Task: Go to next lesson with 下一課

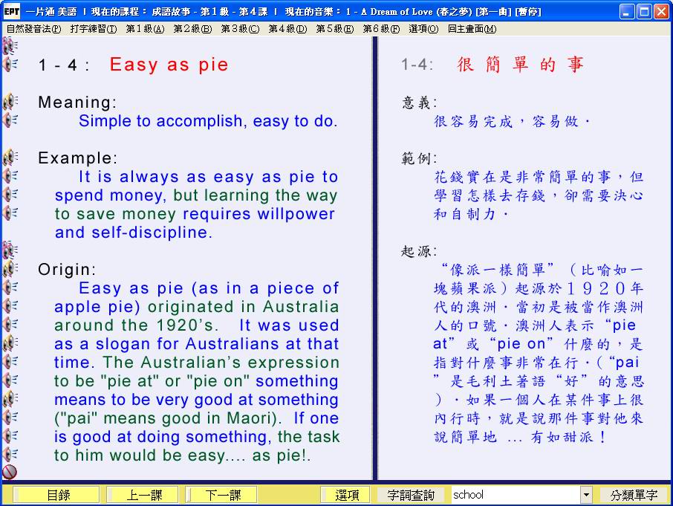Action: click(x=221, y=495)
